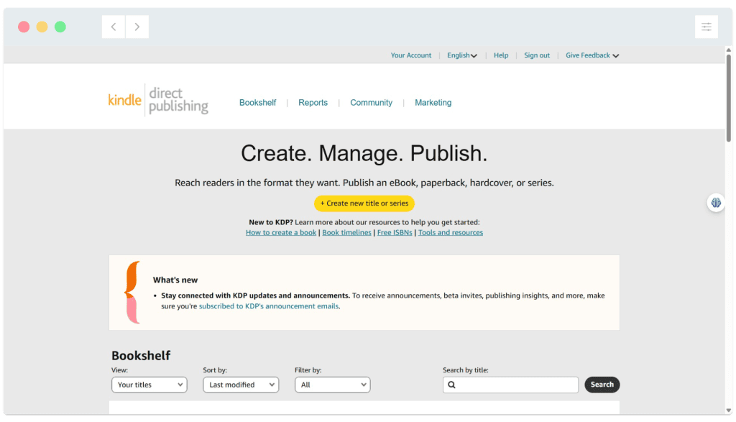Click the red close window dot
Viewport: 736px width, 422px height.
[24, 27]
